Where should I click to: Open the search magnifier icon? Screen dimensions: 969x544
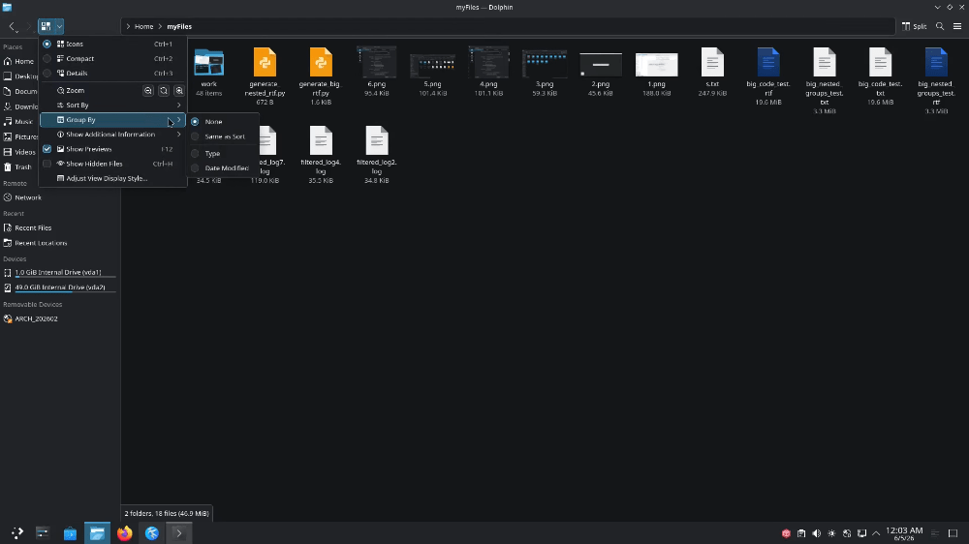(x=940, y=26)
